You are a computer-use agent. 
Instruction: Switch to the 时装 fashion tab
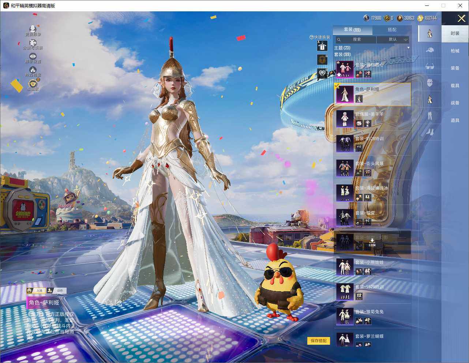click(x=455, y=33)
